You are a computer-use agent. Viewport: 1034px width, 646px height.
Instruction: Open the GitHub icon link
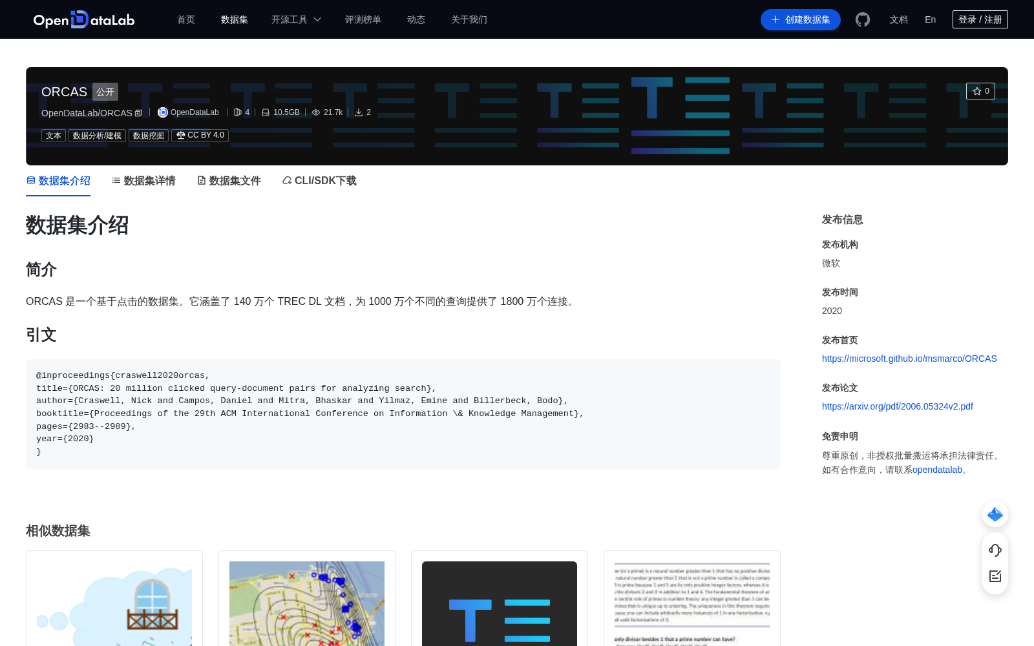point(863,19)
